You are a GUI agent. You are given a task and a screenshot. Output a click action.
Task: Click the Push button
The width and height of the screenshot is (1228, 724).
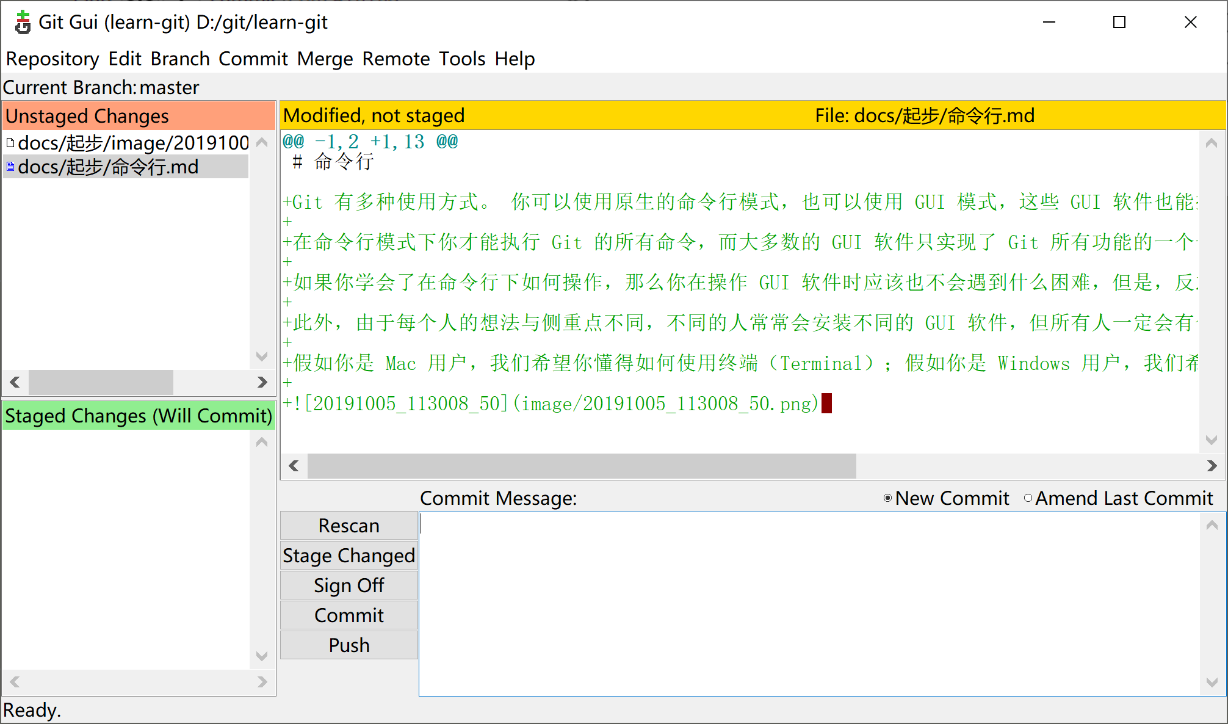[x=349, y=645]
